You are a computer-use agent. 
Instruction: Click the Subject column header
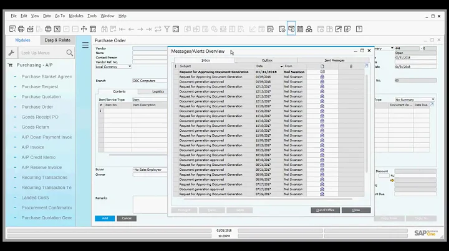(x=217, y=66)
